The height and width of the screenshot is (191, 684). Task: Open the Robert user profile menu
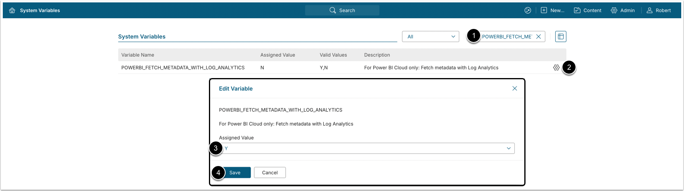tap(659, 11)
